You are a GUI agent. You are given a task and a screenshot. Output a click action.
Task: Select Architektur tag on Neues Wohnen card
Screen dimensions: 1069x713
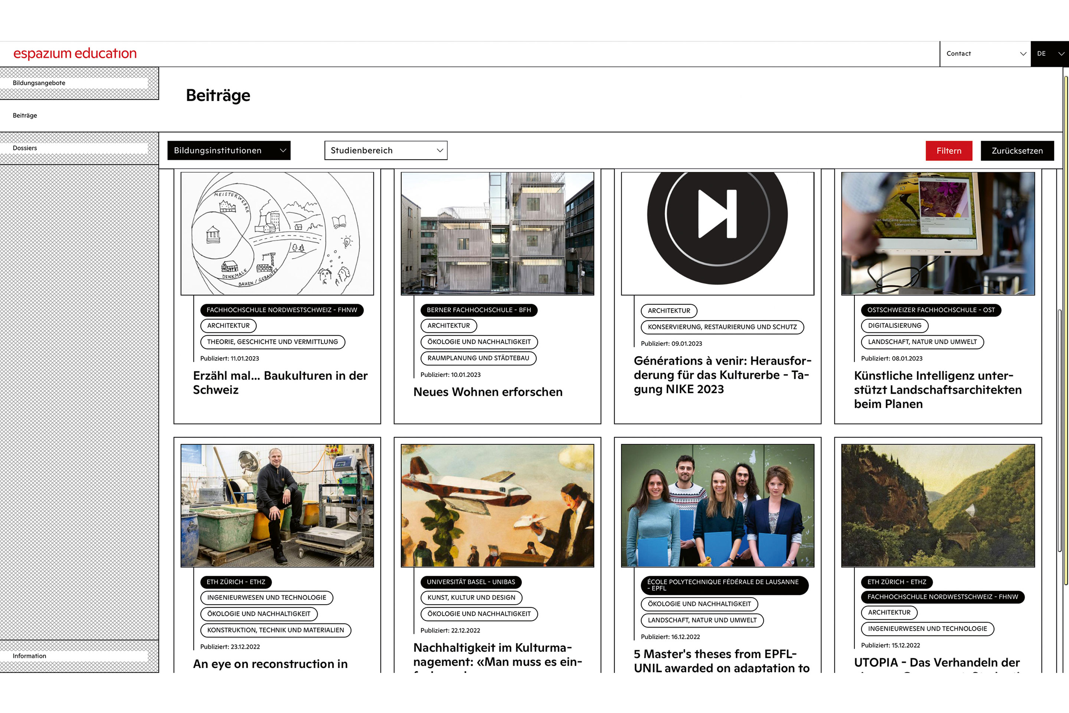point(449,326)
